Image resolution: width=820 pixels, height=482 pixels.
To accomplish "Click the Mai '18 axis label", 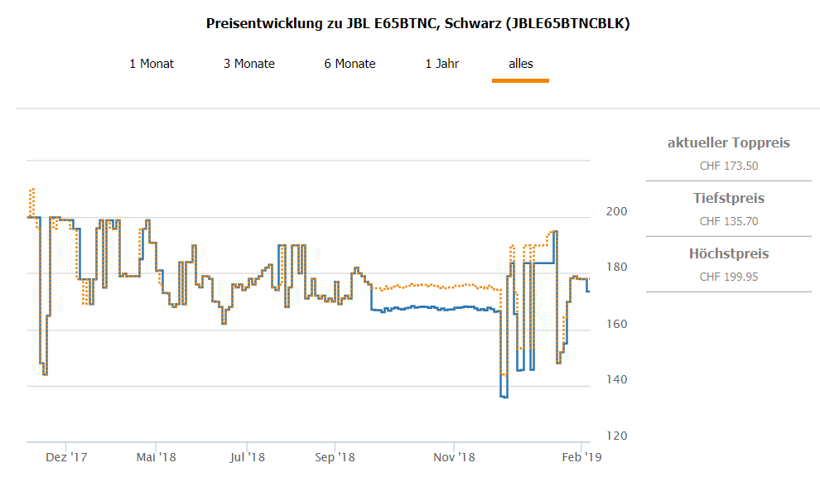I will point(156,456).
